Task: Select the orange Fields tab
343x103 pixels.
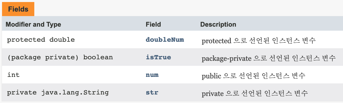Action: point(18,9)
